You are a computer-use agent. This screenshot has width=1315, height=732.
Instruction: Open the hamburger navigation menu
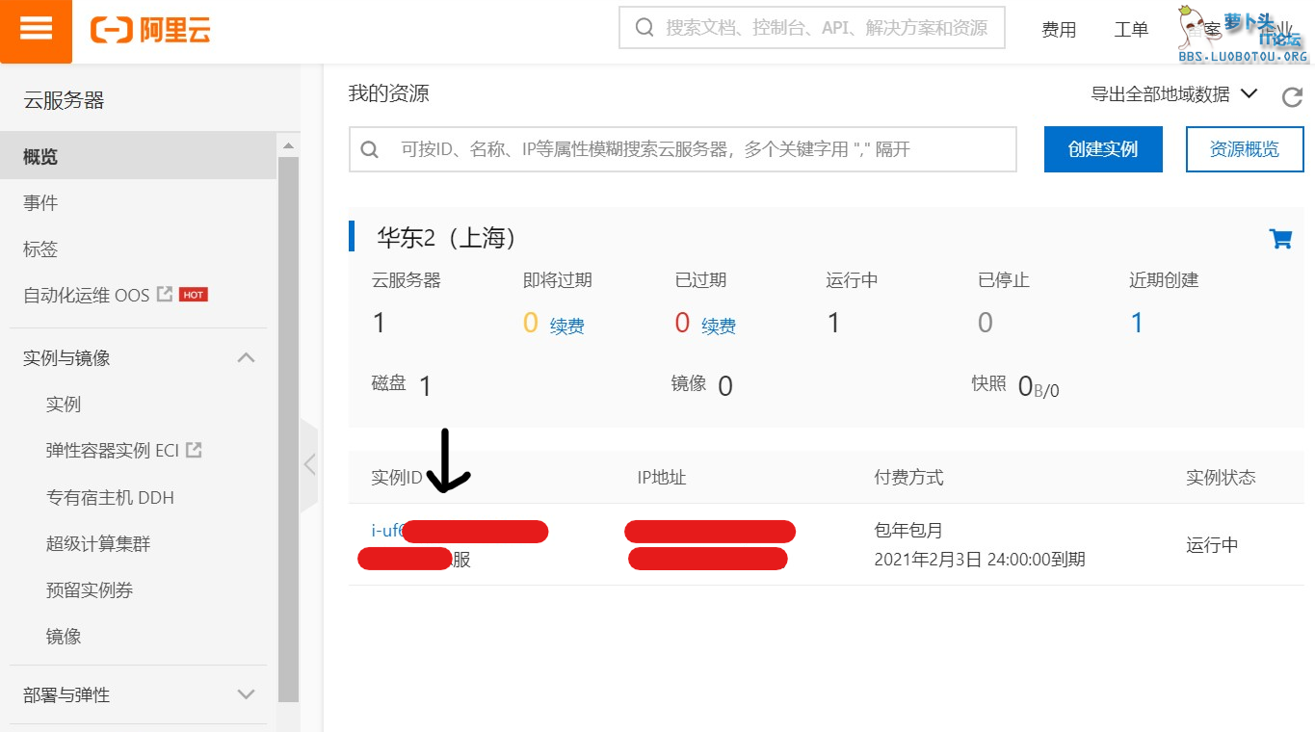click(x=36, y=30)
